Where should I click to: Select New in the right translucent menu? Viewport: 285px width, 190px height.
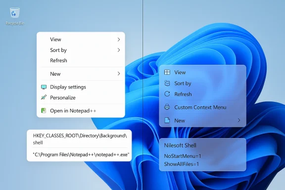(202, 120)
